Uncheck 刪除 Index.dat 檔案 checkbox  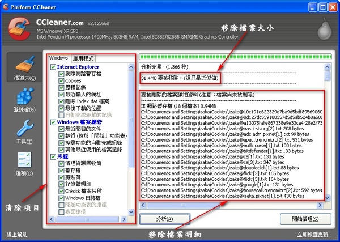pyautogui.click(x=61, y=101)
